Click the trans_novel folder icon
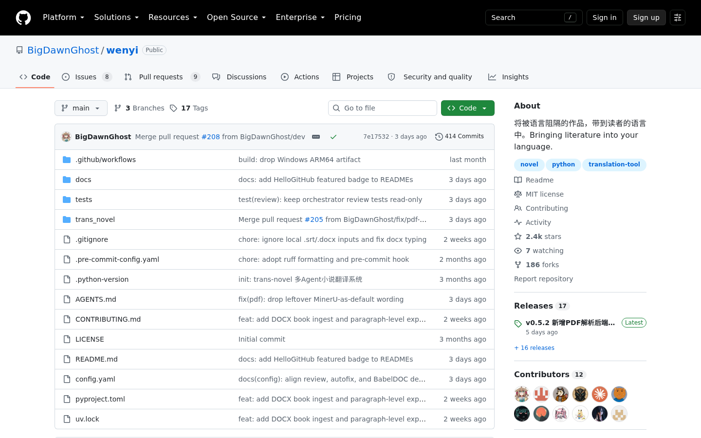The image size is (701, 438). [x=67, y=219]
